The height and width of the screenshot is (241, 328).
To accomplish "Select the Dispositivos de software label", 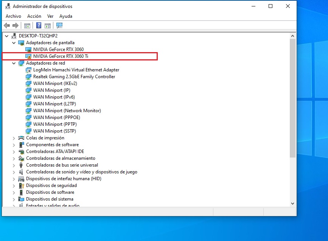I will coord(50,192).
